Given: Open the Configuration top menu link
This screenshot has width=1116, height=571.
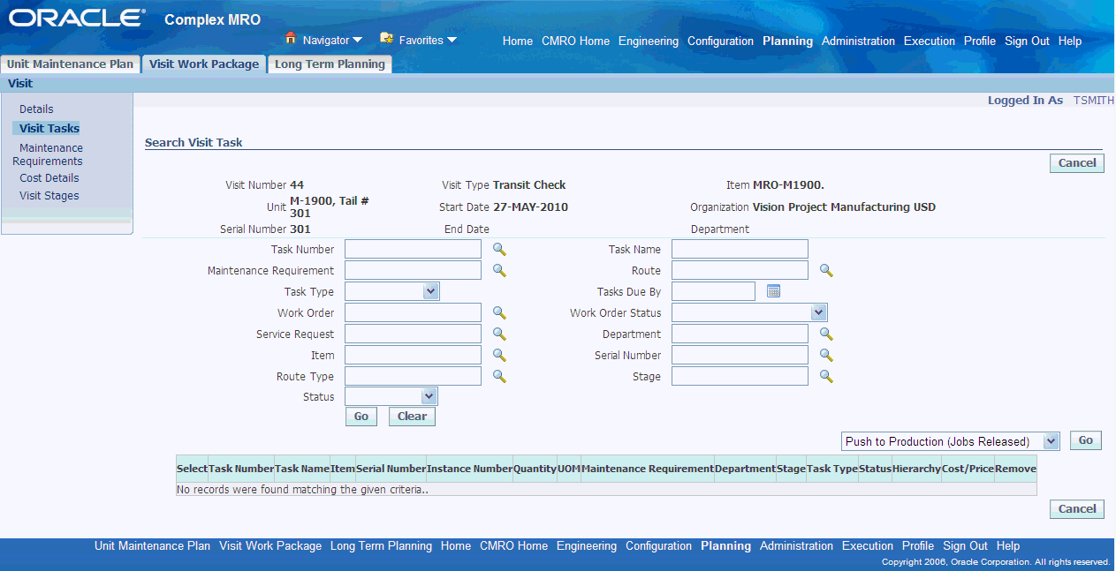Looking at the screenshot, I should tap(720, 41).
